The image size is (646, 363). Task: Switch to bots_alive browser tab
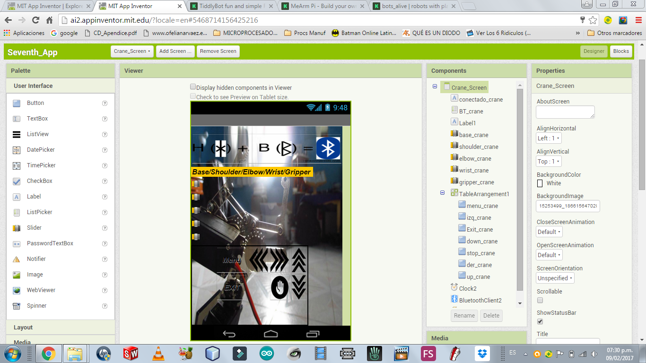[415, 6]
